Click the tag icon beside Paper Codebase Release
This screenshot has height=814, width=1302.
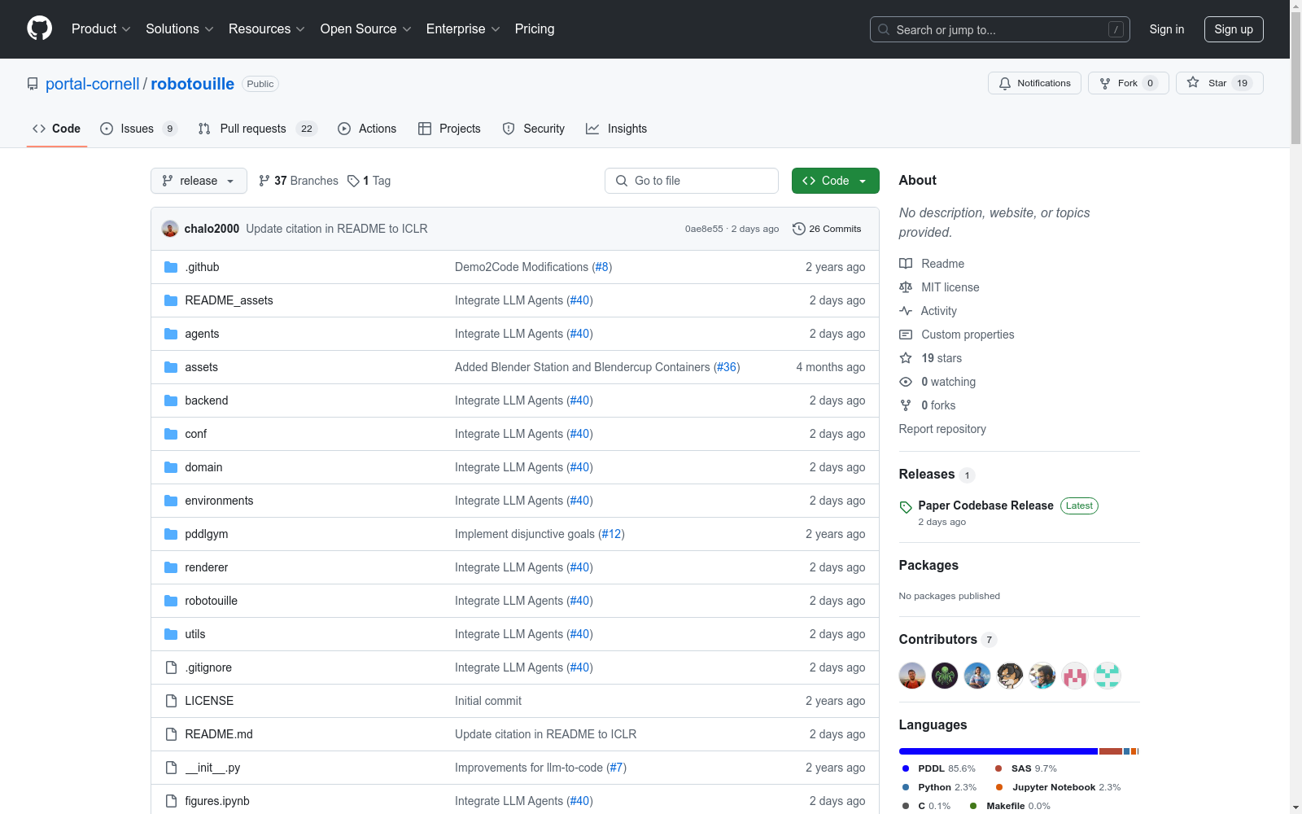pyautogui.click(x=906, y=507)
